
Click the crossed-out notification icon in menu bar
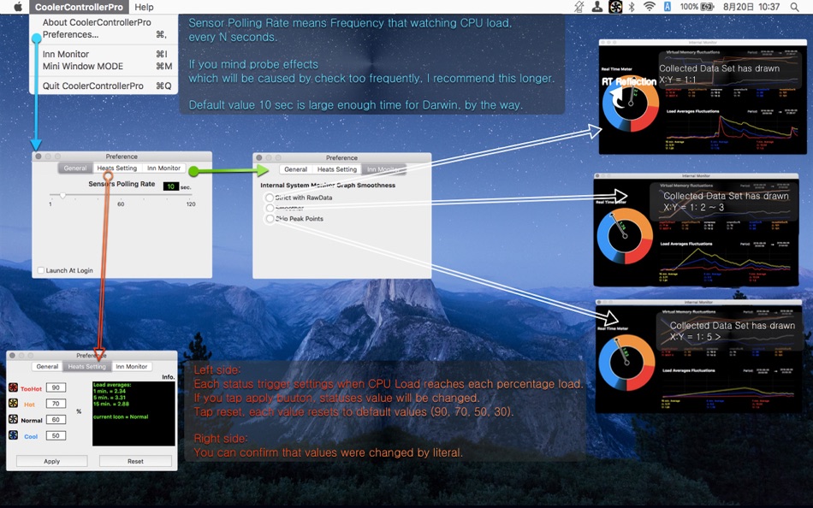(579, 7)
